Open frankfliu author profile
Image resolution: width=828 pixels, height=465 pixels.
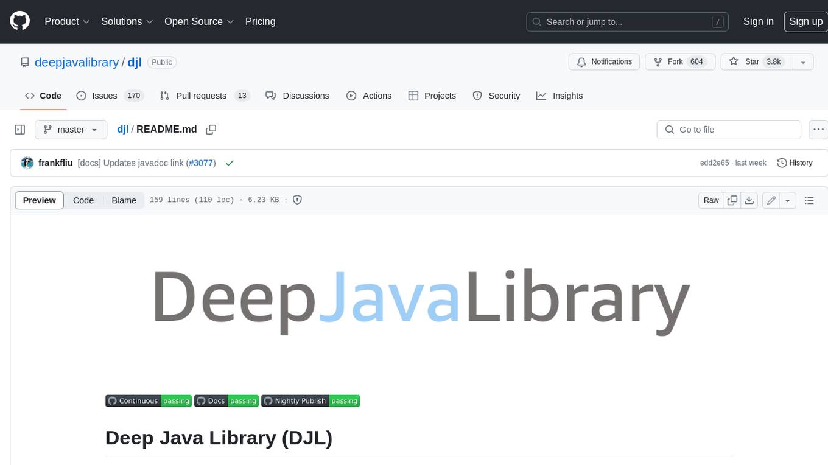pyautogui.click(x=55, y=163)
